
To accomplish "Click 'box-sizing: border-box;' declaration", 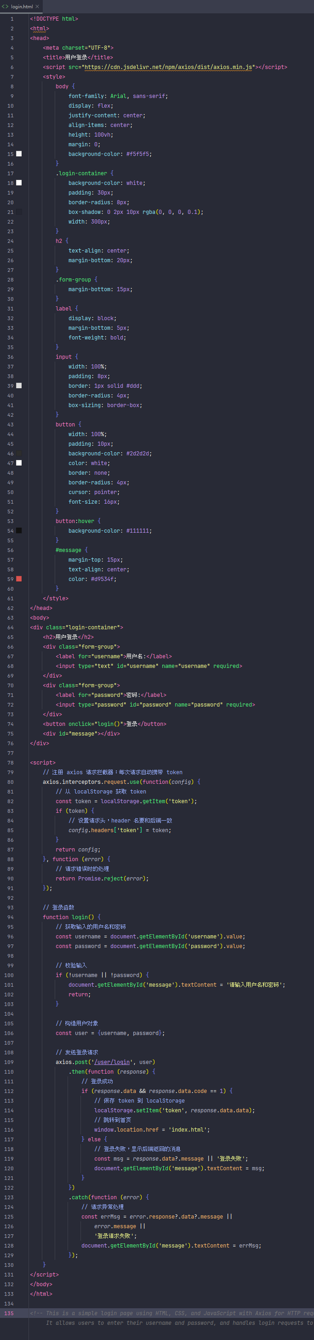I will click(106, 405).
